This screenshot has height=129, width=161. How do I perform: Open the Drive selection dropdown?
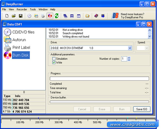(x=130, y=48)
